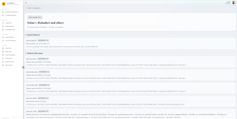Click the Al Wakeelo logo icon
The image size is (237, 119).
(4, 4)
